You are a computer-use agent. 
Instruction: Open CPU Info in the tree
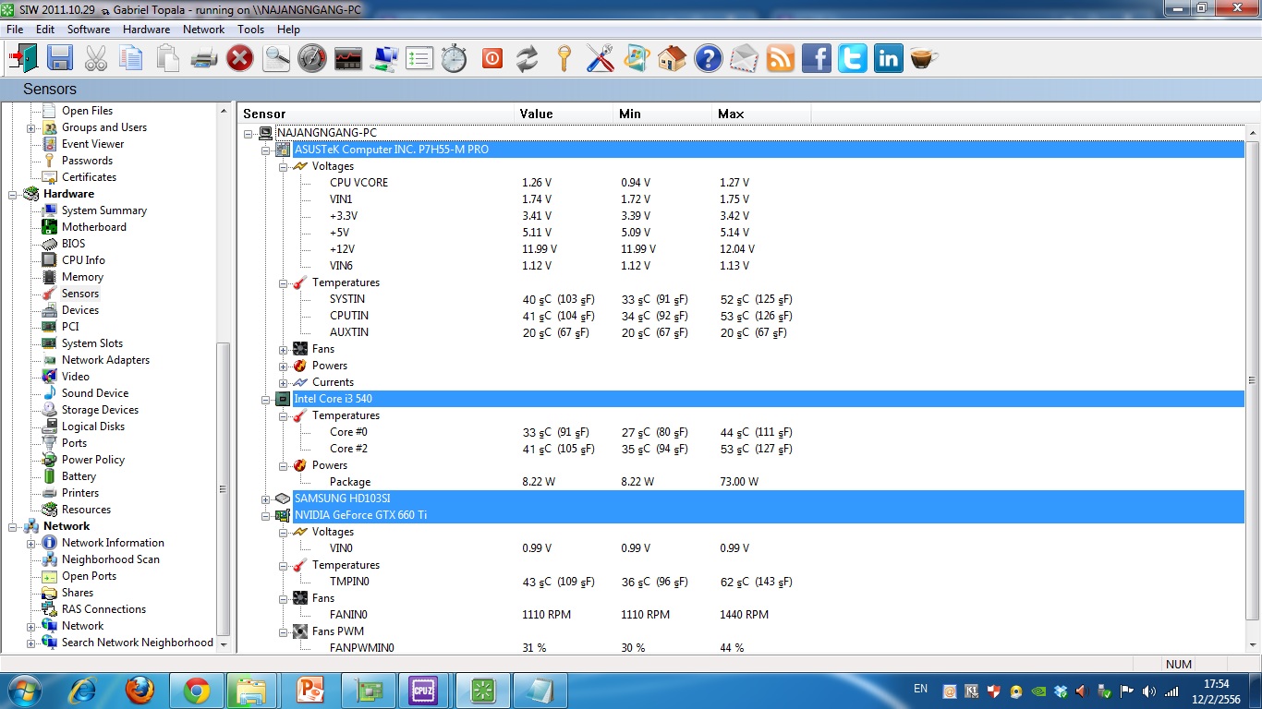point(83,260)
